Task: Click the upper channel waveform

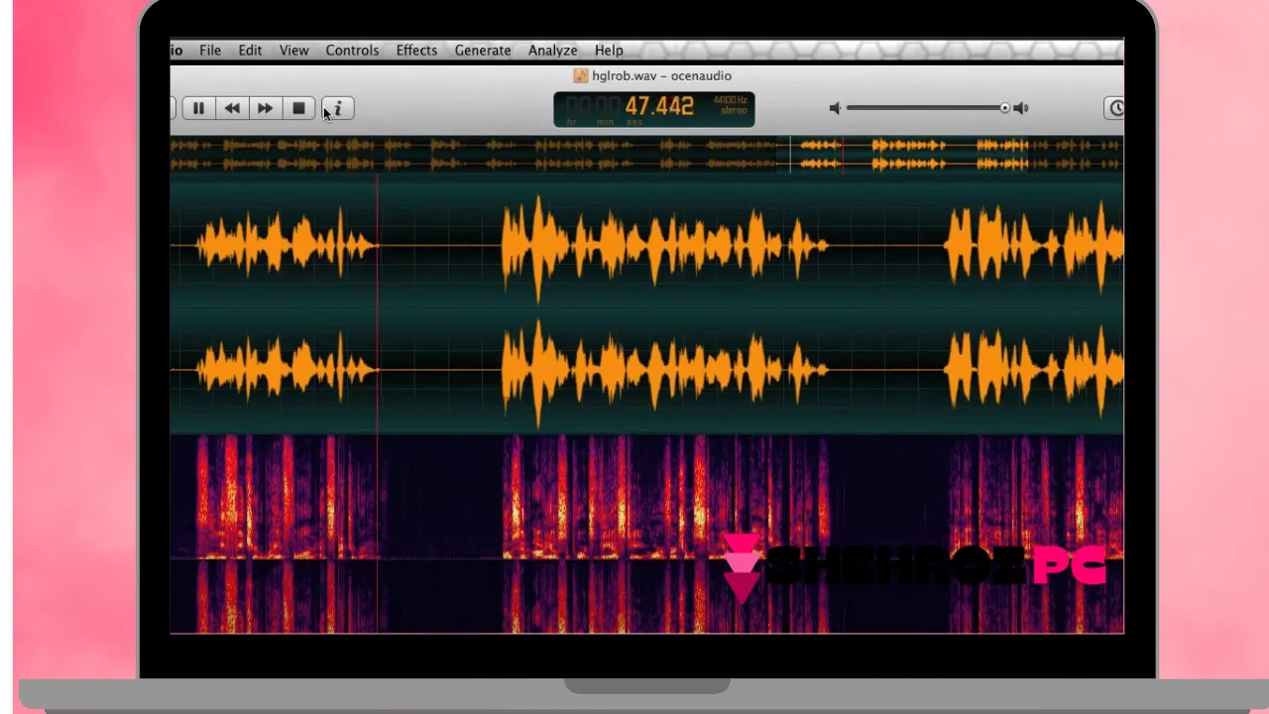Action: [646, 245]
